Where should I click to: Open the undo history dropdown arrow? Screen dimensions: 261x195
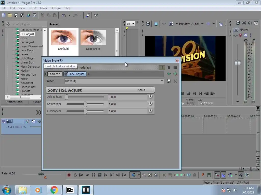(x=69, y=15)
